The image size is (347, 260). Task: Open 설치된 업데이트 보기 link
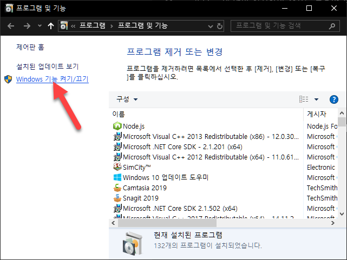[x=47, y=66]
